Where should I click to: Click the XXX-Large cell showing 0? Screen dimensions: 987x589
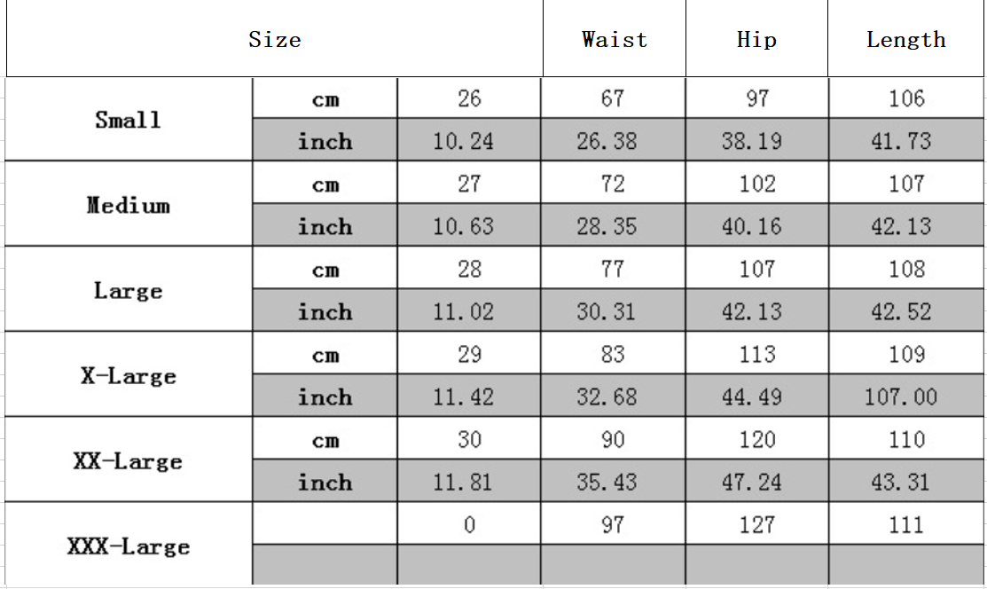(469, 523)
